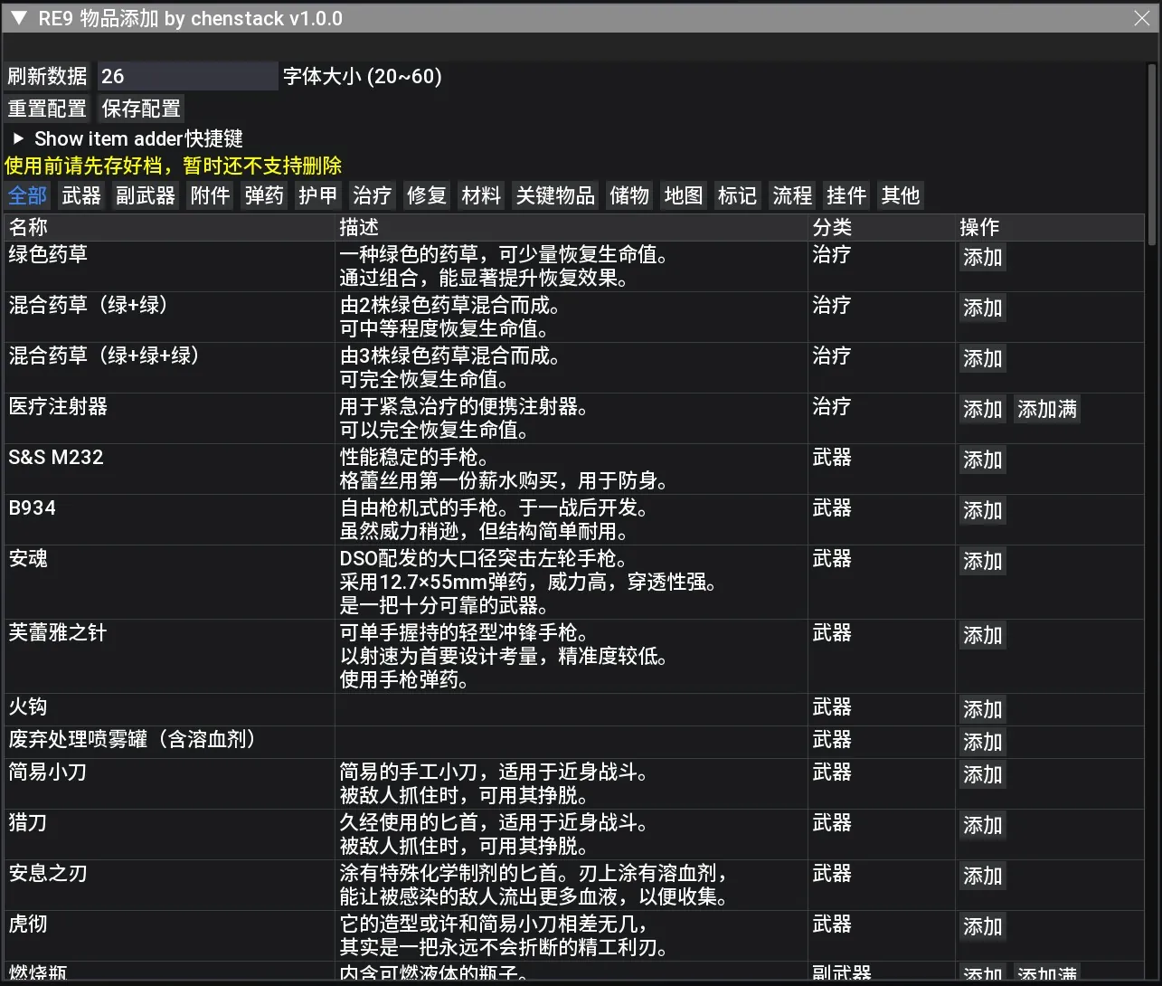This screenshot has height=986, width=1162.
Task: Switch to the 挂件 category
Action: 846,195
